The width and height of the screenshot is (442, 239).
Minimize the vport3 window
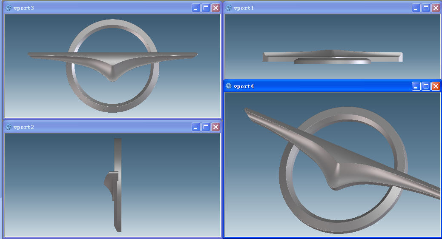click(196, 8)
